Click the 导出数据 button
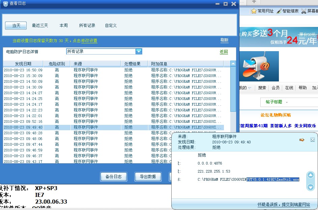 [x=148, y=177]
